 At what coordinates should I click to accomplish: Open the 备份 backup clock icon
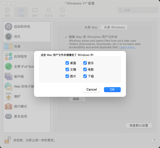(62, 10)
